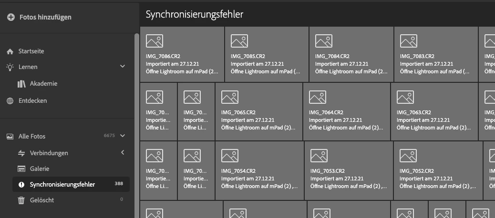
Task: Click placeholder image icon of IMG_7085.CR2
Action: pyautogui.click(x=239, y=41)
